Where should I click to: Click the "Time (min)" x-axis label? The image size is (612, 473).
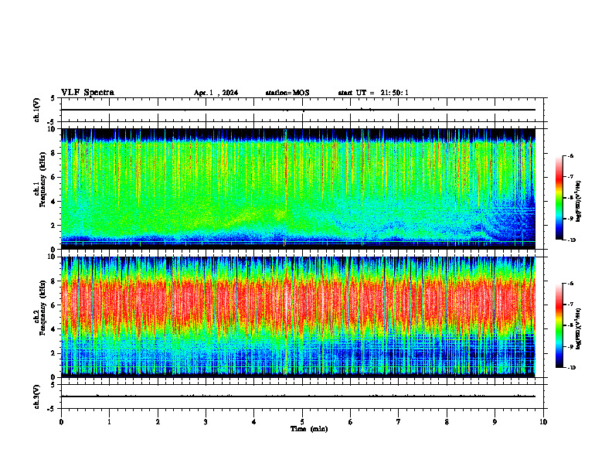pos(309,429)
